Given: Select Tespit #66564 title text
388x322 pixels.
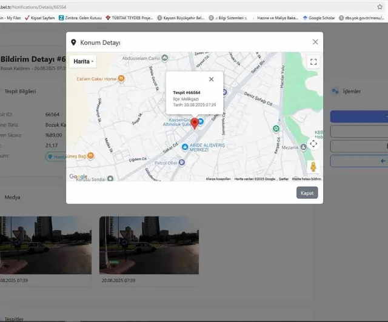Looking at the screenshot, I should (x=187, y=93).
